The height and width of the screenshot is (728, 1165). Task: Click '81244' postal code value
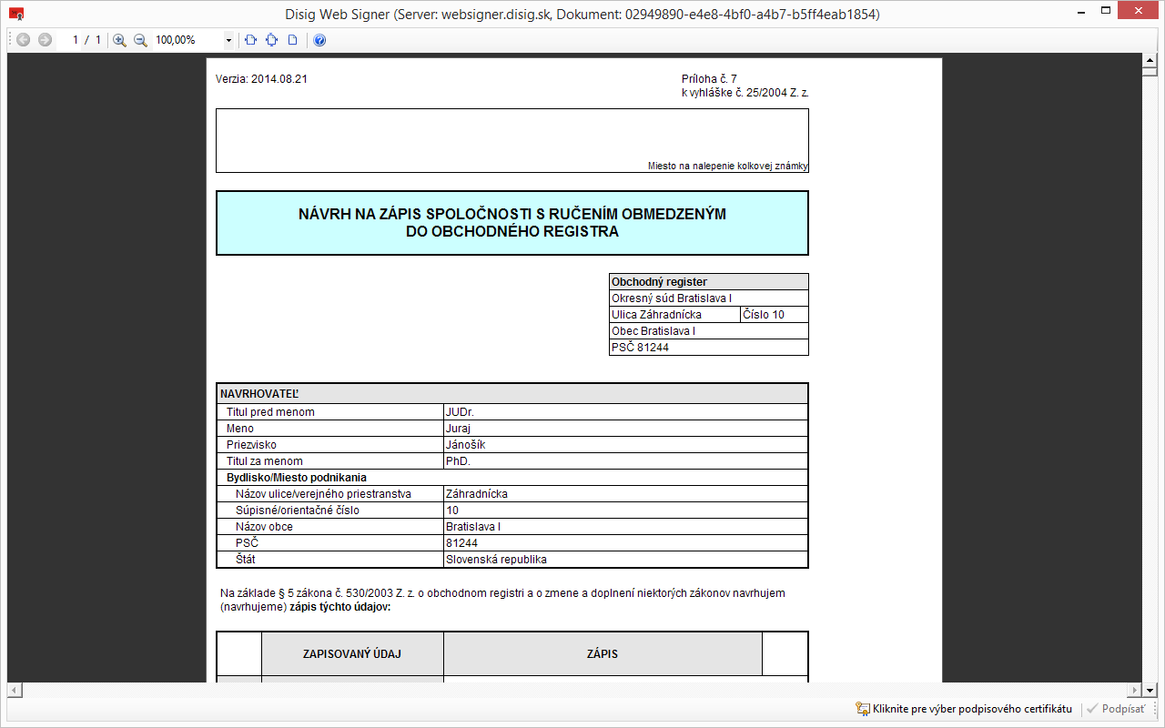461,543
